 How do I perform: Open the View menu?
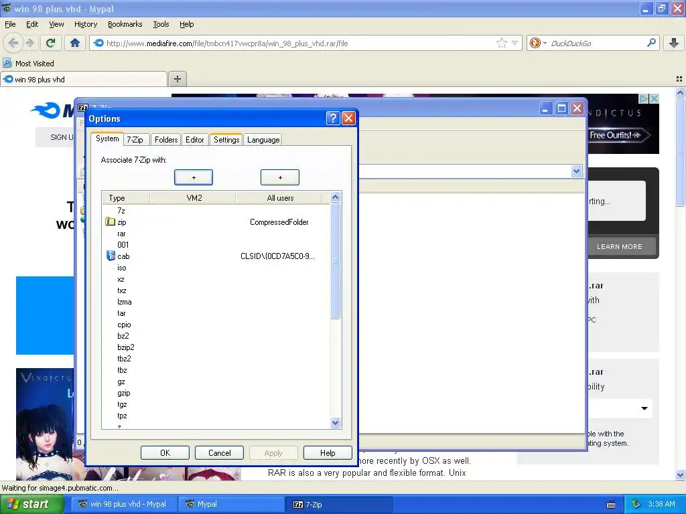point(56,24)
